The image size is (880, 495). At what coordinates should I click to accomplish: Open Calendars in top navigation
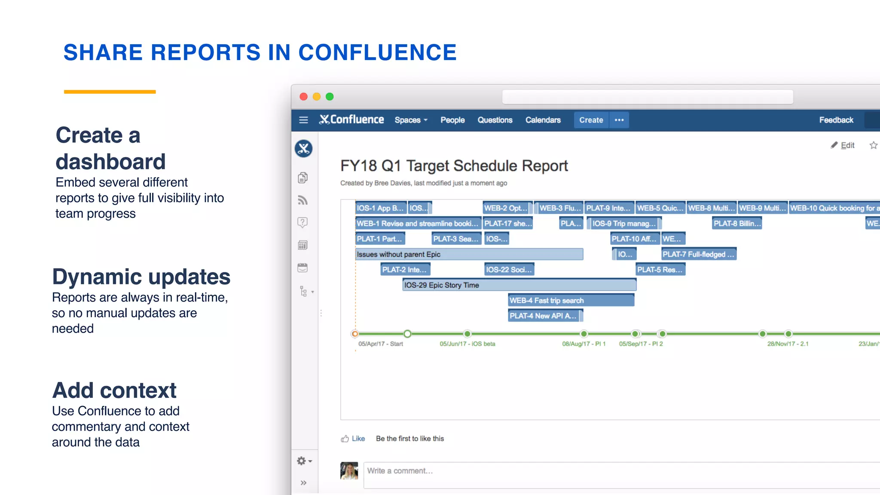(543, 120)
